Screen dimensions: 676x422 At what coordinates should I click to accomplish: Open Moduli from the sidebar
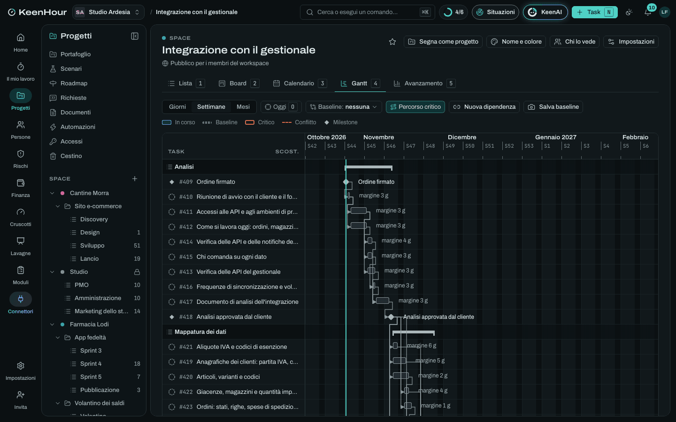[x=21, y=275]
